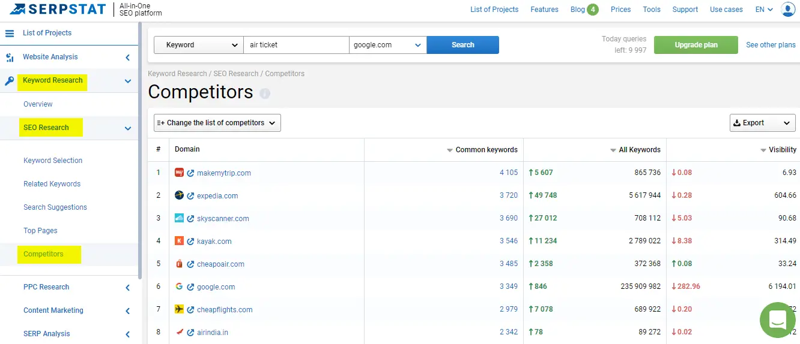Select Competitors in sidebar

tap(43, 254)
